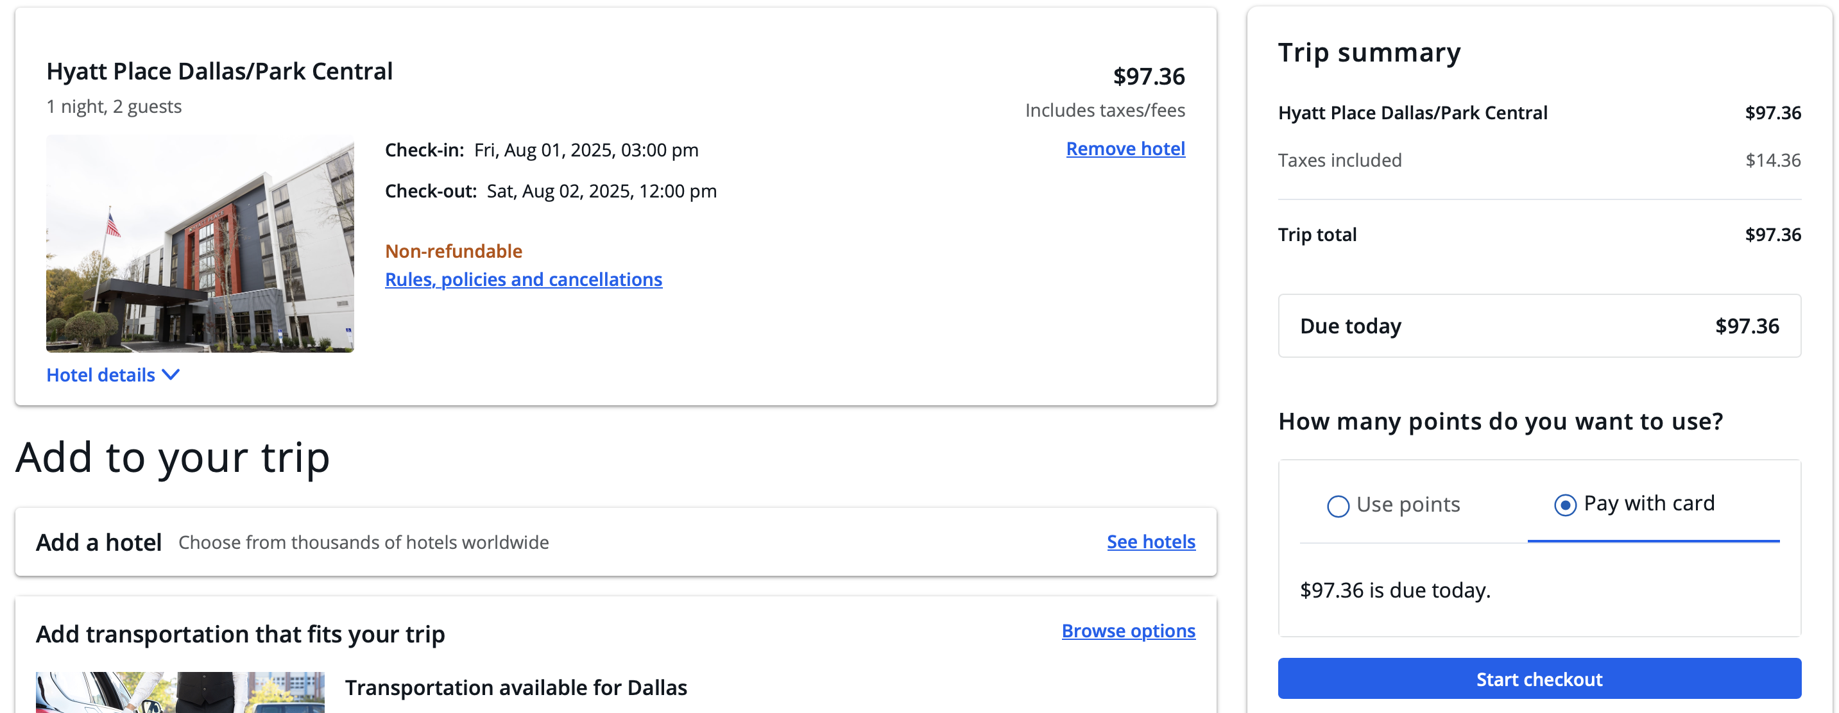Click the Taxes included row
This screenshot has height=713, width=1839.
[x=1539, y=160]
